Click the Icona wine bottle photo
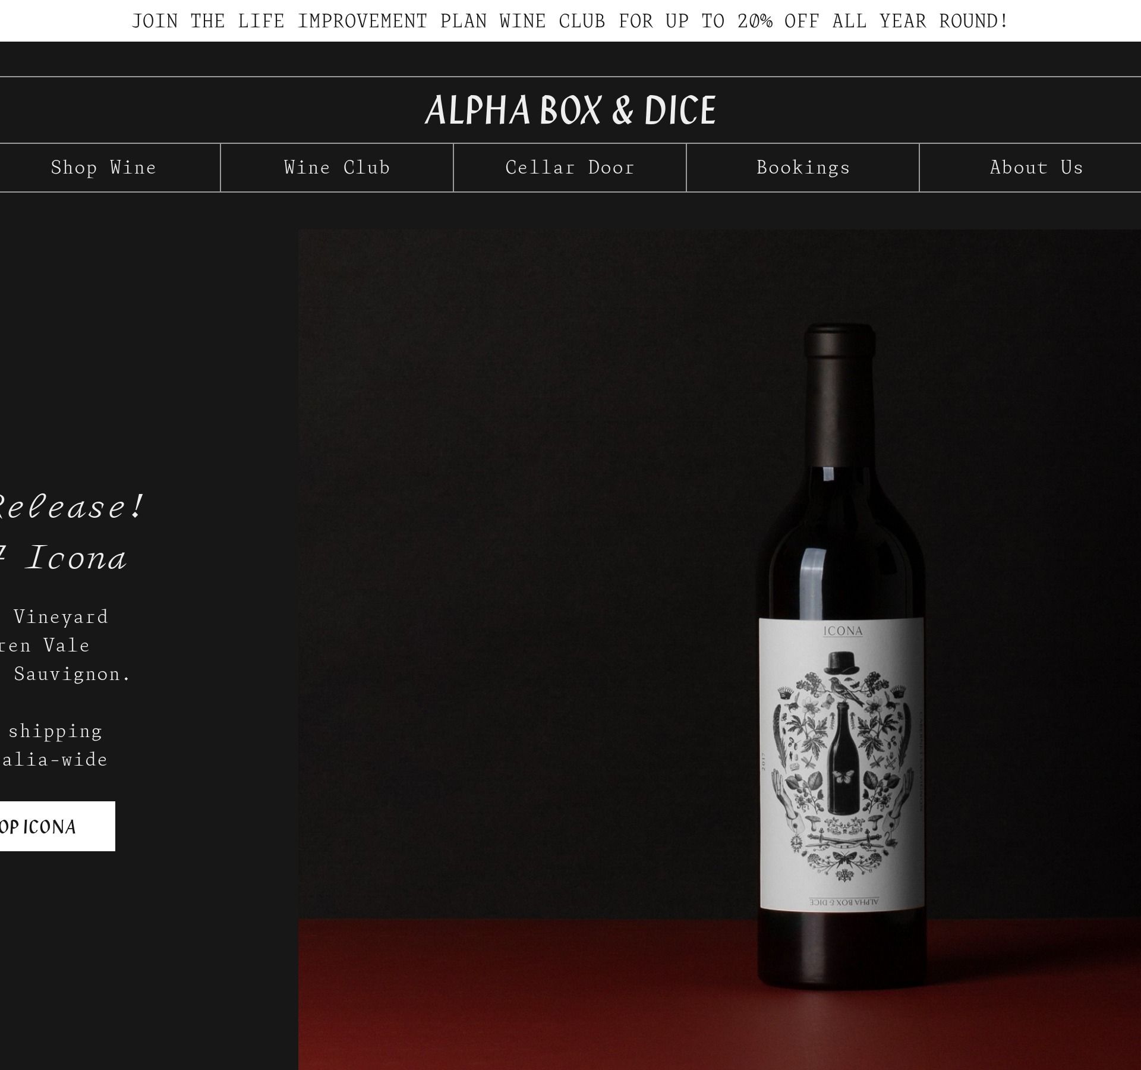Viewport: 1141px width, 1070px height. (x=719, y=649)
